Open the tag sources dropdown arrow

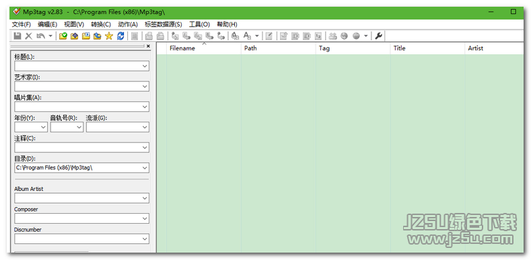(365, 36)
